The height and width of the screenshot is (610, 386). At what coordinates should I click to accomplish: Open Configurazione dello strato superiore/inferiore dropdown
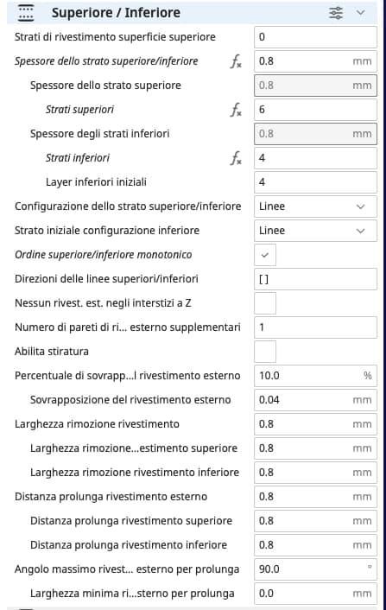[315, 207]
